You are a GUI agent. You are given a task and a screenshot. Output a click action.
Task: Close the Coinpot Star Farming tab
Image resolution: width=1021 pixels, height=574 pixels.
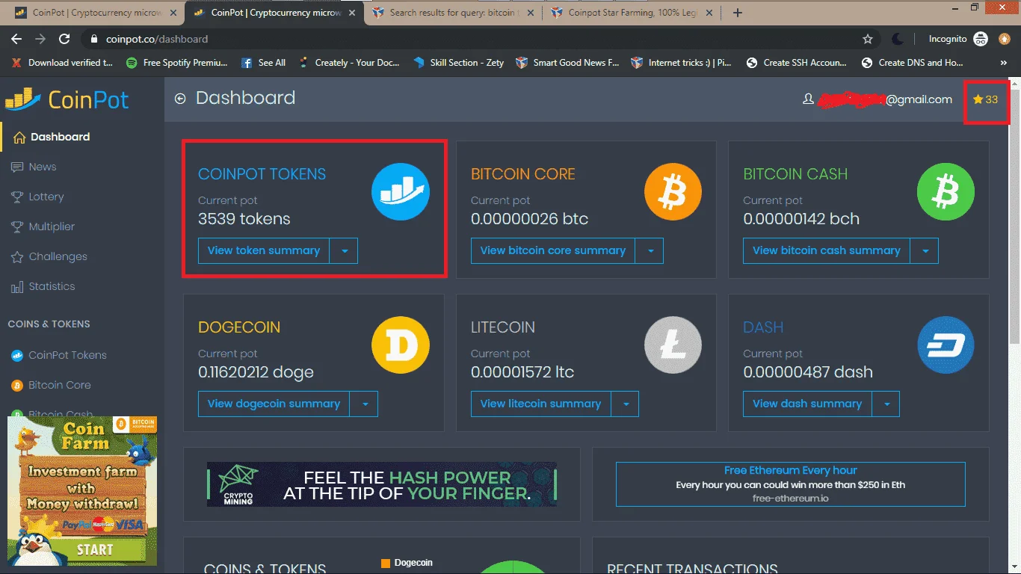708,13
